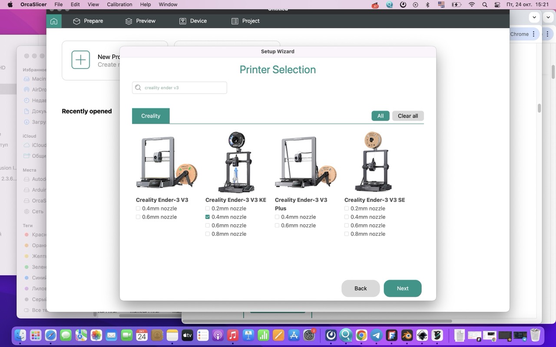Select the Creality vendor tab

pos(151,116)
